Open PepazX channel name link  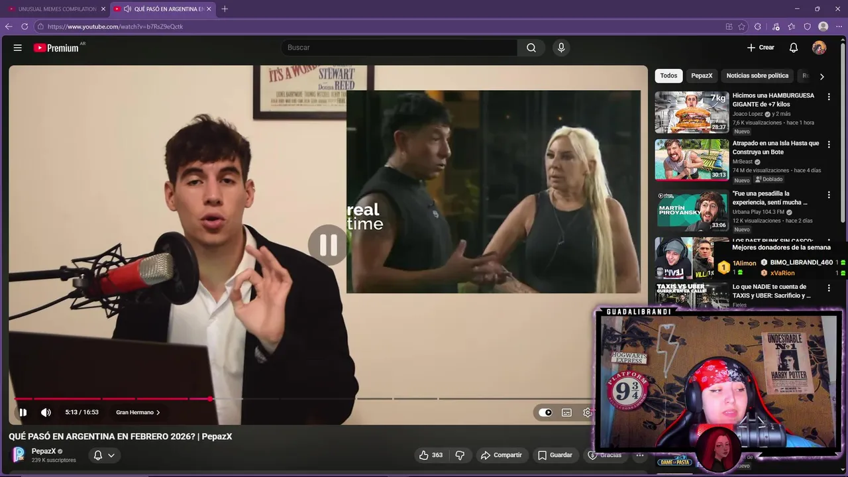44,451
